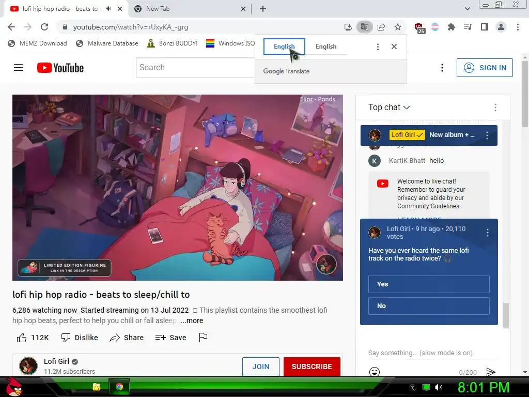Open media controls icon in toolbar
This screenshot has height=397, width=529.
(468, 27)
